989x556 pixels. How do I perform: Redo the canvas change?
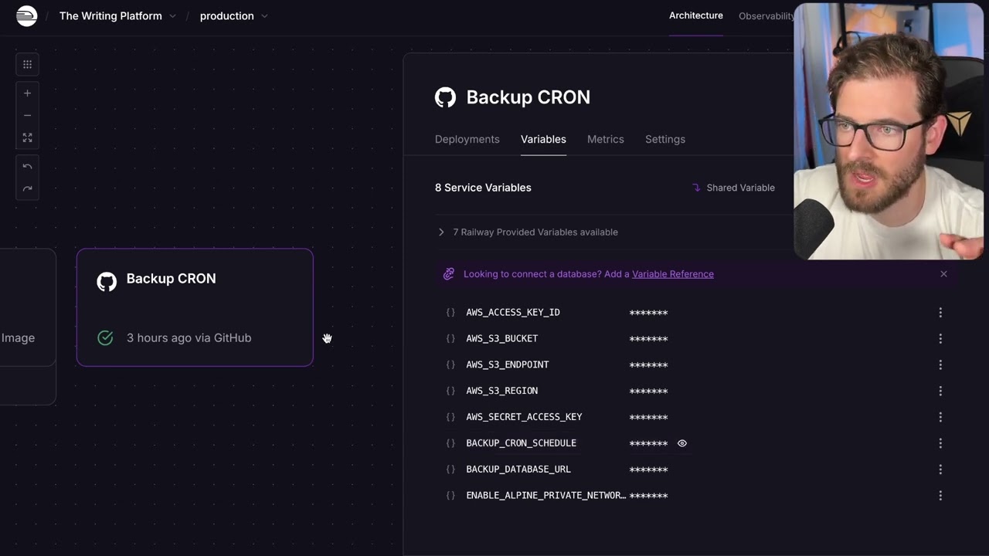point(27,188)
